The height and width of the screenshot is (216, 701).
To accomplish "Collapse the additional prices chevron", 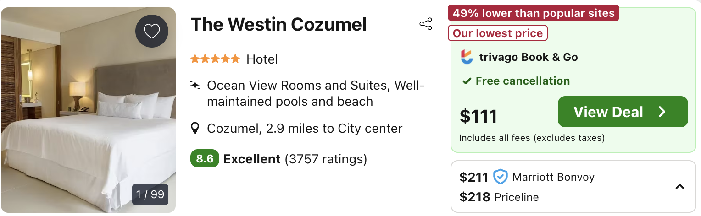I will click(680, 187).
